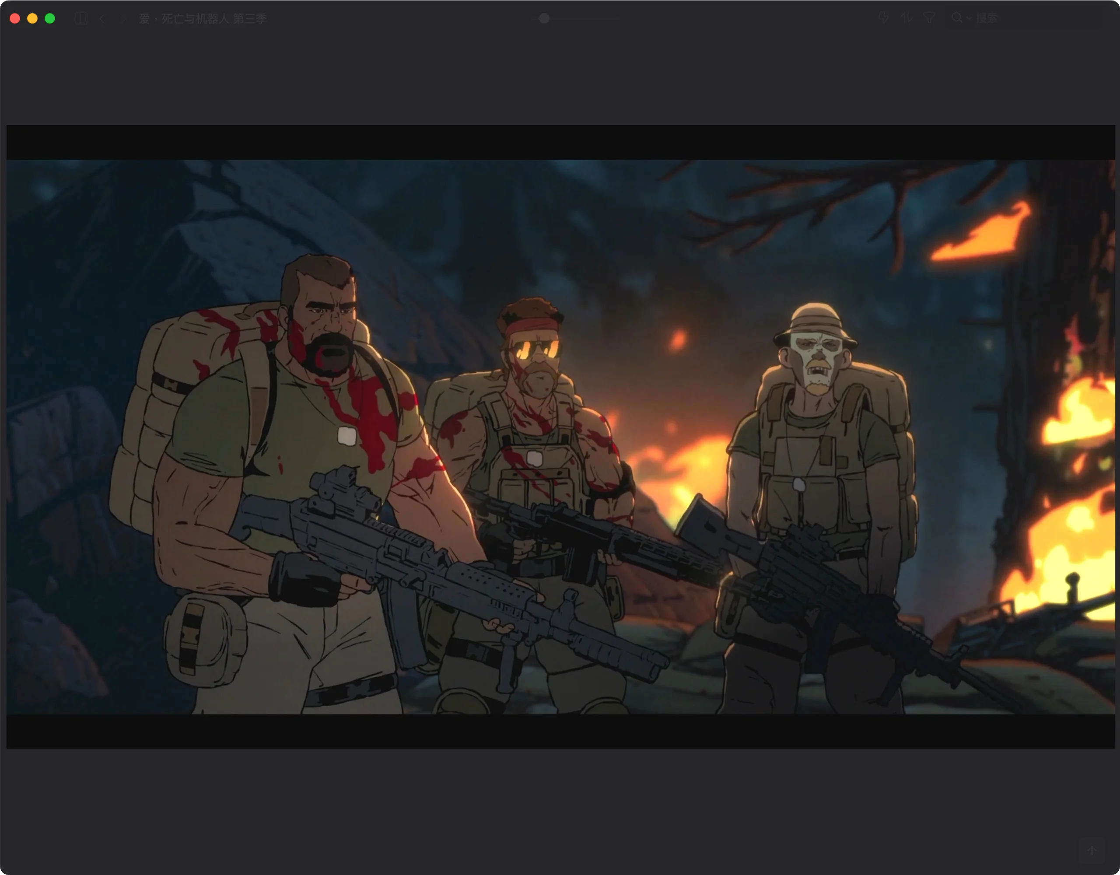Open the funnel filter icon
1120x875 pixels.
click(929, 18)
